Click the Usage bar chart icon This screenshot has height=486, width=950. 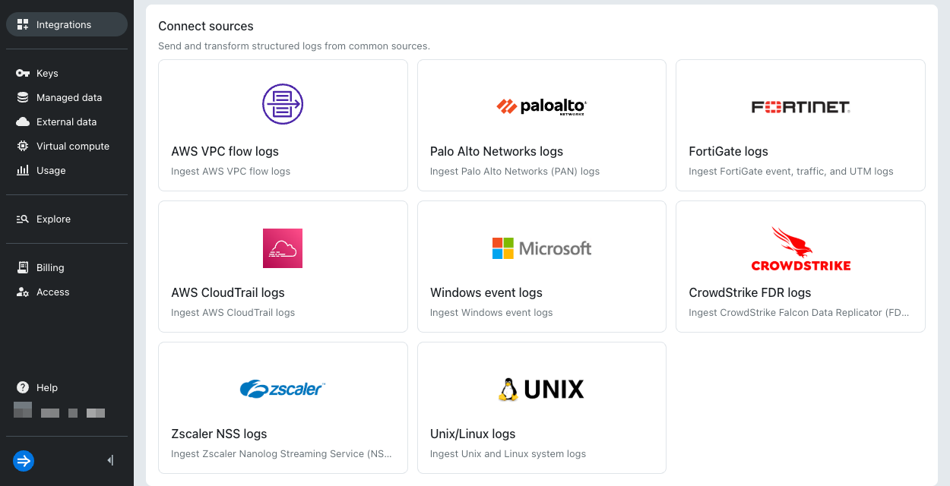pos(23,170)
